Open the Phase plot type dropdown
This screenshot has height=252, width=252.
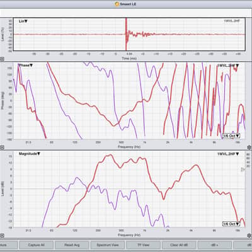[26, 66]
